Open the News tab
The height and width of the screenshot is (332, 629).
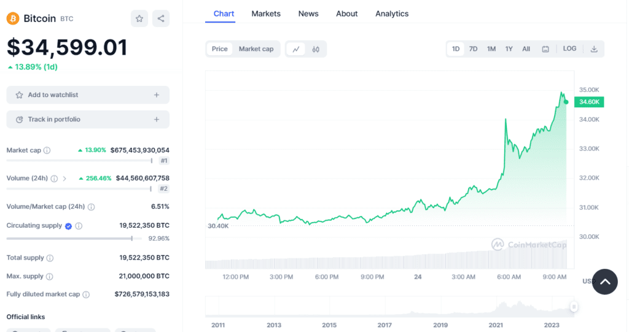pos(308,14)
